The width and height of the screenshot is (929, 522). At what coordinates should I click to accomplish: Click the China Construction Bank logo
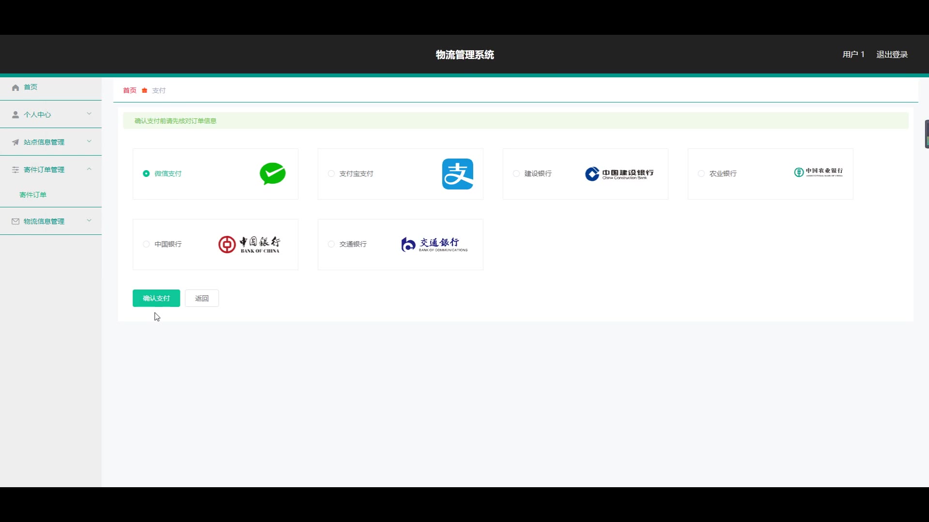pos(619,174)
